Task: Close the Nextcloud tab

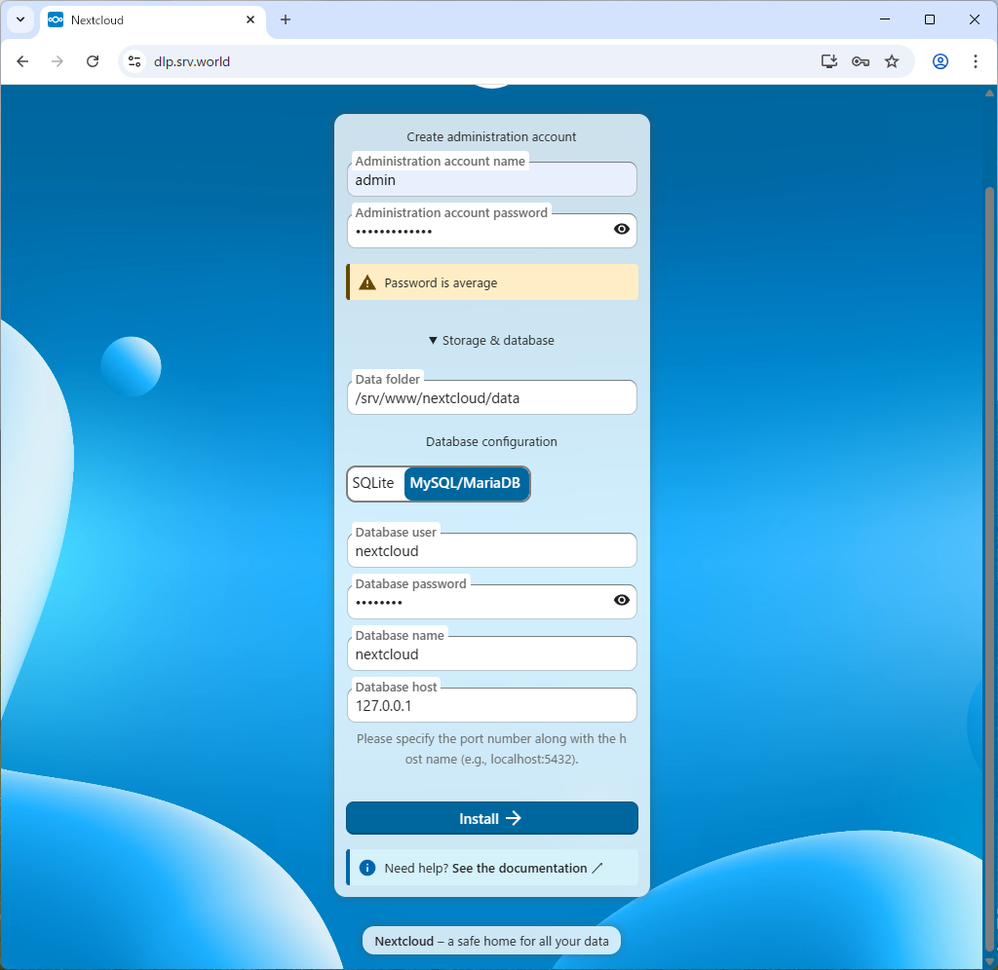Action: point(250,19)
